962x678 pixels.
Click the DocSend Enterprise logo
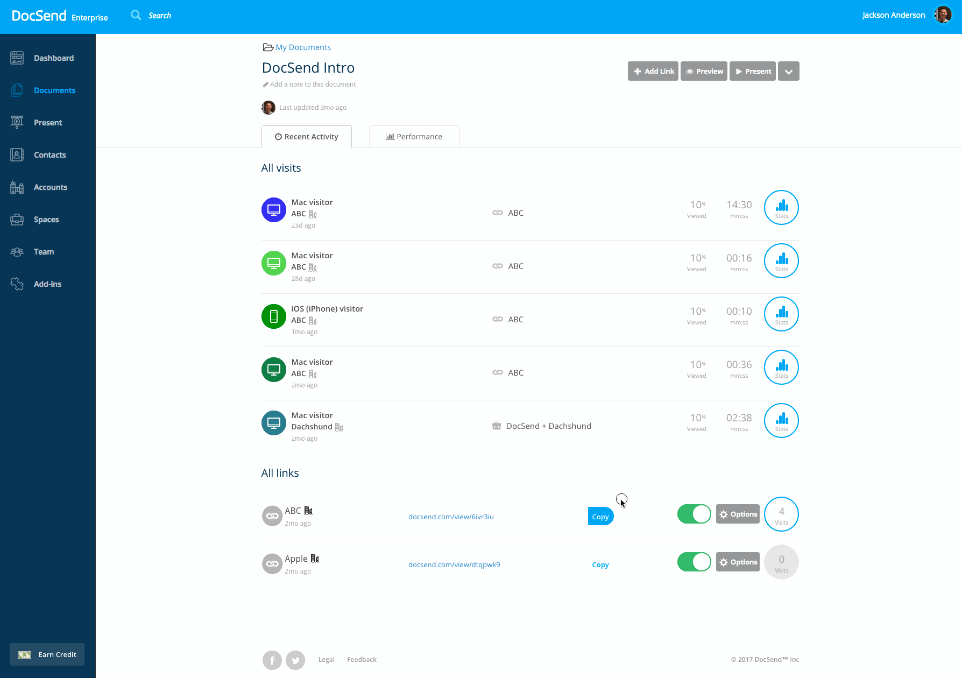(60, 16)
